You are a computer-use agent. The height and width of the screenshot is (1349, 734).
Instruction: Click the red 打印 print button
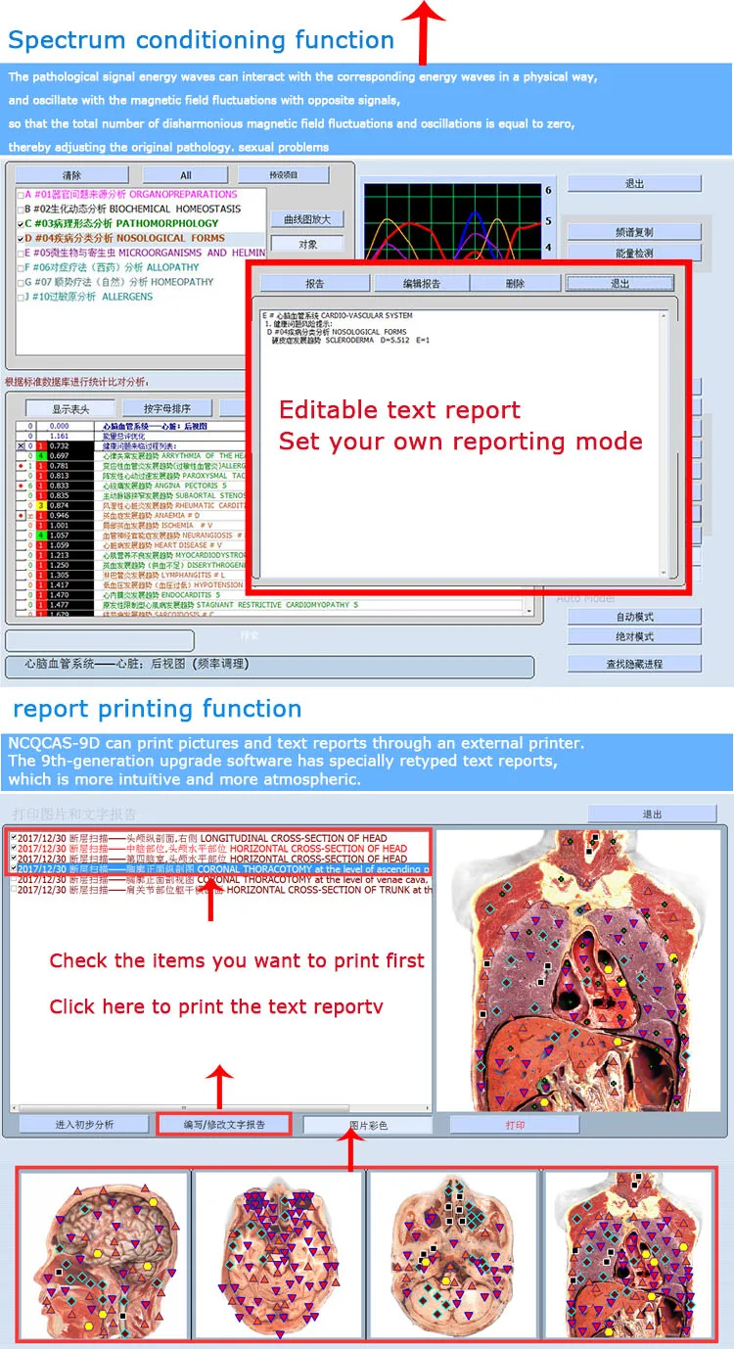click(515, 1125)
